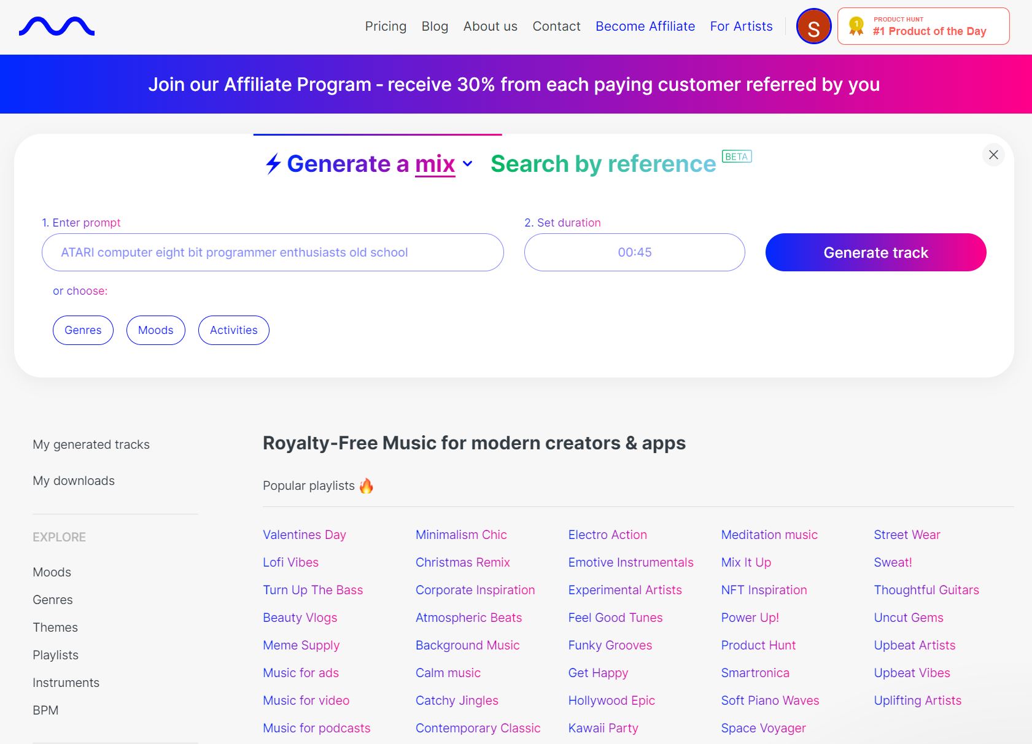Open the Moods chooser
1032x744 pixels.
pyautogui.click(x=155, y=330)
